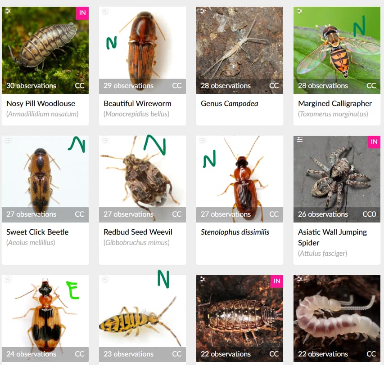Open filter icon on Nosy Pill Woodlouse card
This screenshot has width=384, height=365.
(8, 11)
